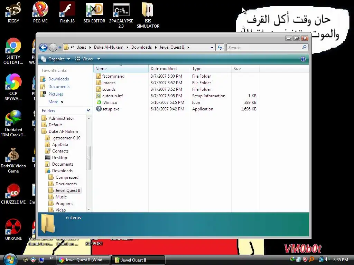Open the PEG ME desktop icon

click(x=40, y=12)
